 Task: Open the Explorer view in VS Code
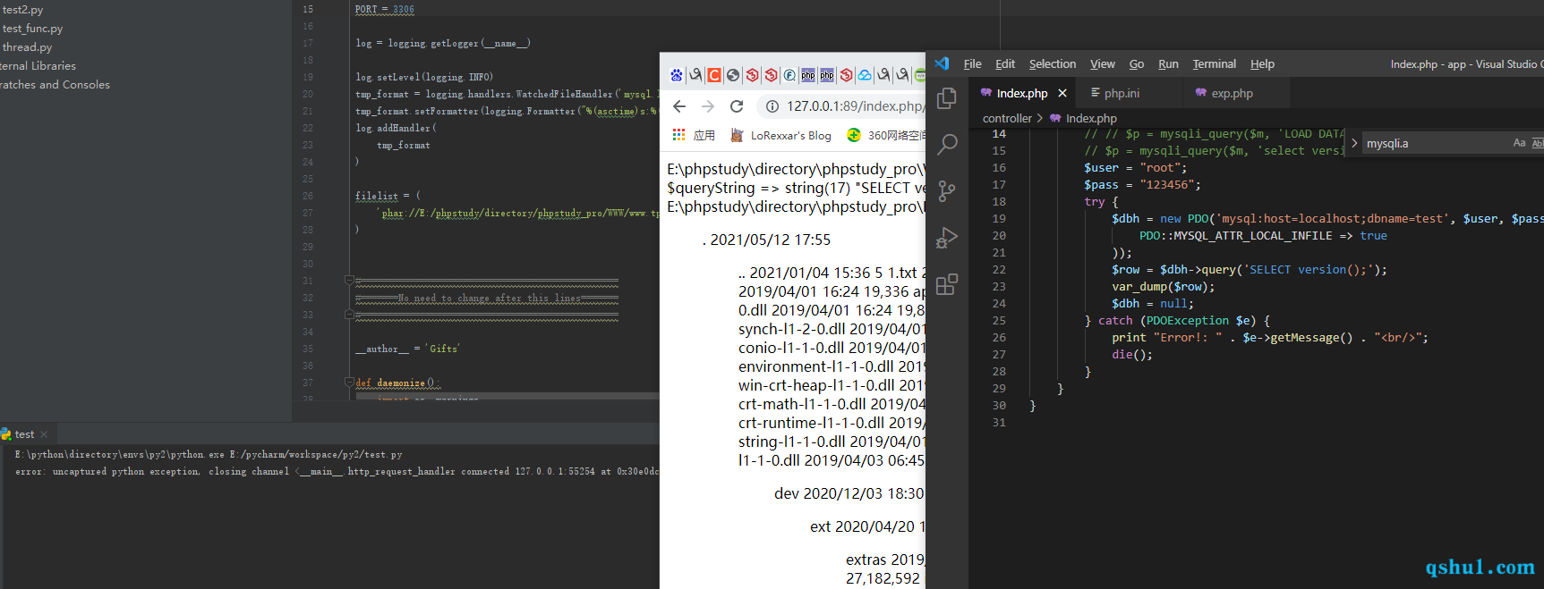946,98
